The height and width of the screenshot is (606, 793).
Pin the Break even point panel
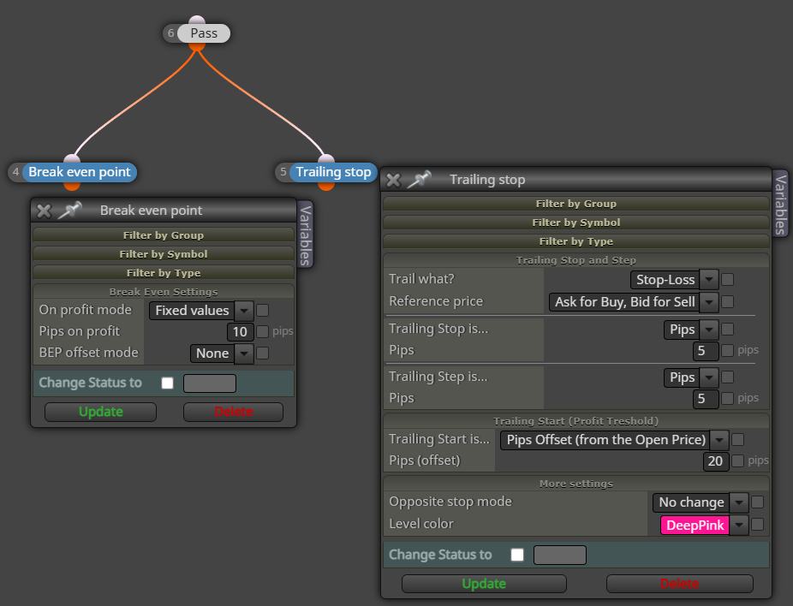69,211
